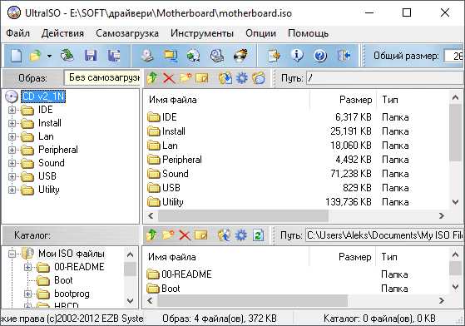
Task: Click the down arrow of catalog tree scrollbar
Action: (x=131, y=300)
